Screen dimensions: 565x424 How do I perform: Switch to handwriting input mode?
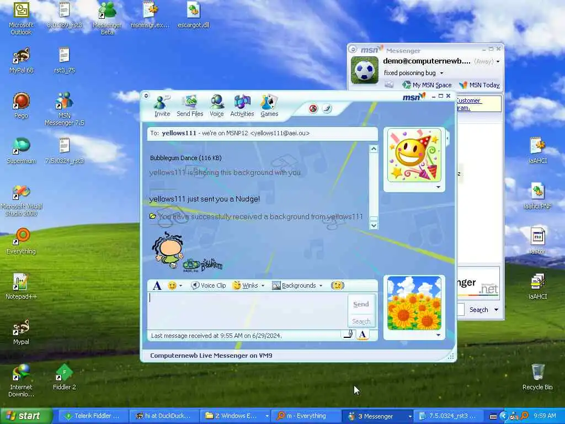(x=348, y=335)
